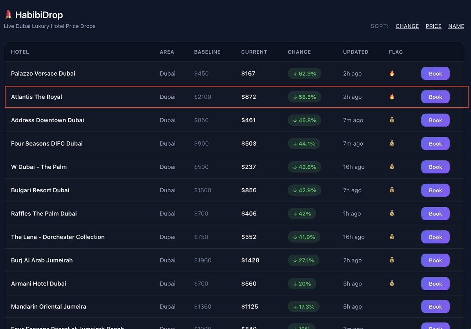471x329 pixels.
Task: Click the fire flag for Palazzo Versace Dubai
Action: [392, 73]
